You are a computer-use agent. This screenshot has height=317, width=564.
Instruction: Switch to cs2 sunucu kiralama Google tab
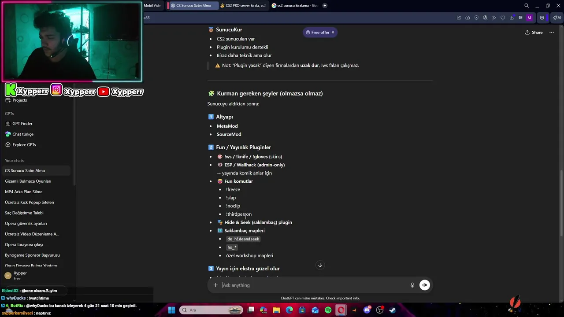click(x=294, y=6)
